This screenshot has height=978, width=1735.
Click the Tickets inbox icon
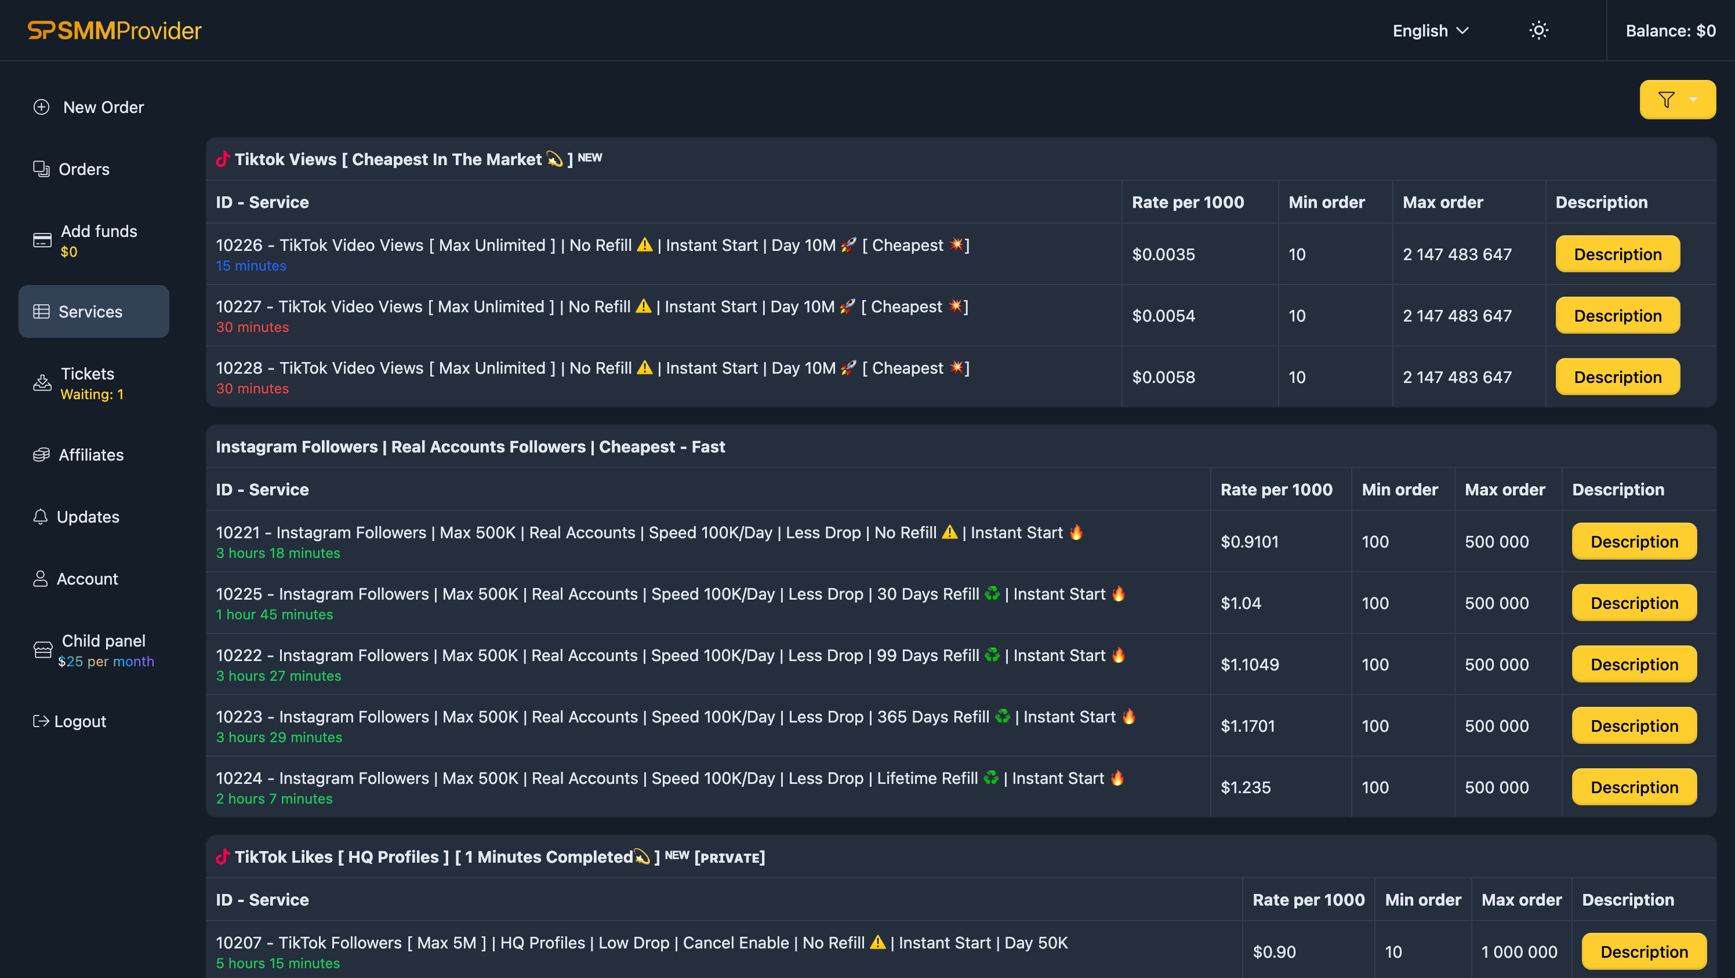click(x=42, y=383)
